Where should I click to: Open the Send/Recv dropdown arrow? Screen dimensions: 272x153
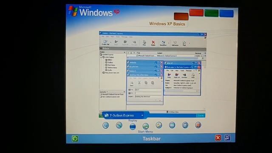point(168,43)
